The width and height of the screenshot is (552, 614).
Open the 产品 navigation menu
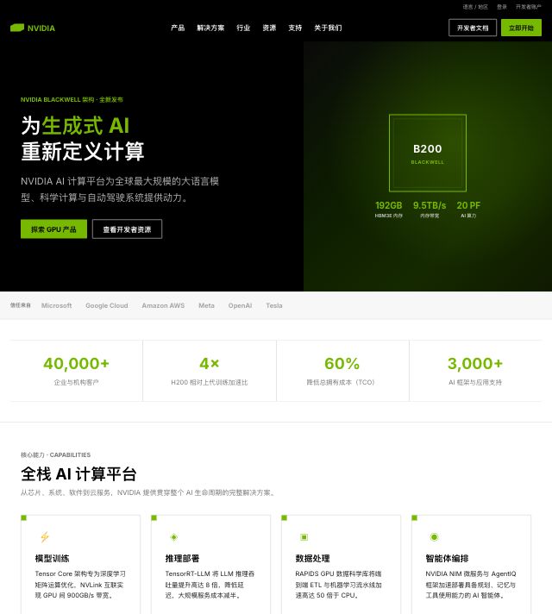(x=178, y=28)
